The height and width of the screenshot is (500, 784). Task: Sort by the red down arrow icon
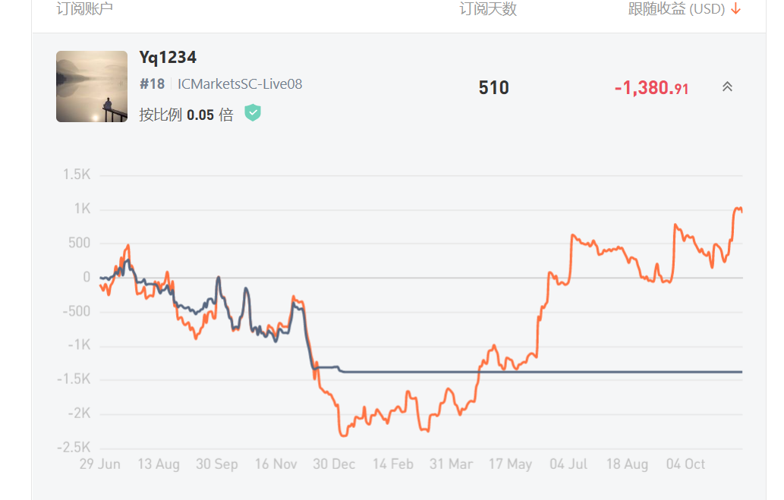[x=735, y=9]
